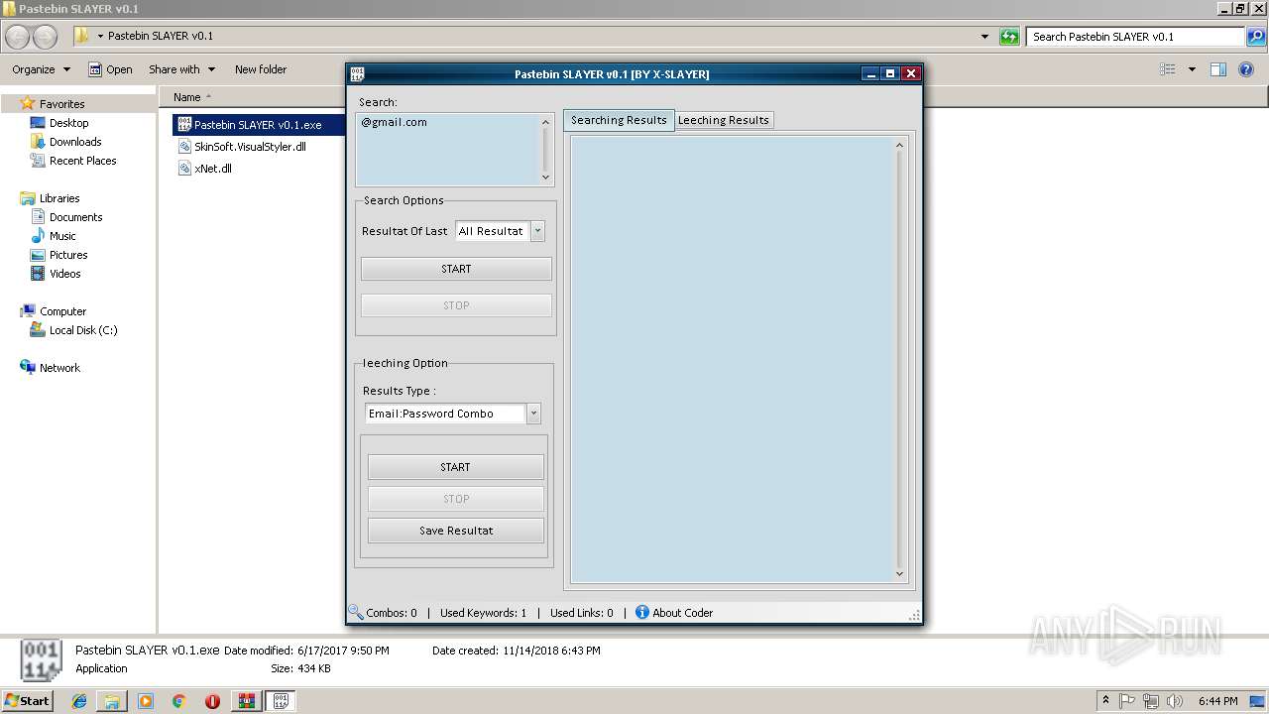The image size is (1269, 714).
Task: Click system clock showing 6:44 PM
Action: (1217, 701)
